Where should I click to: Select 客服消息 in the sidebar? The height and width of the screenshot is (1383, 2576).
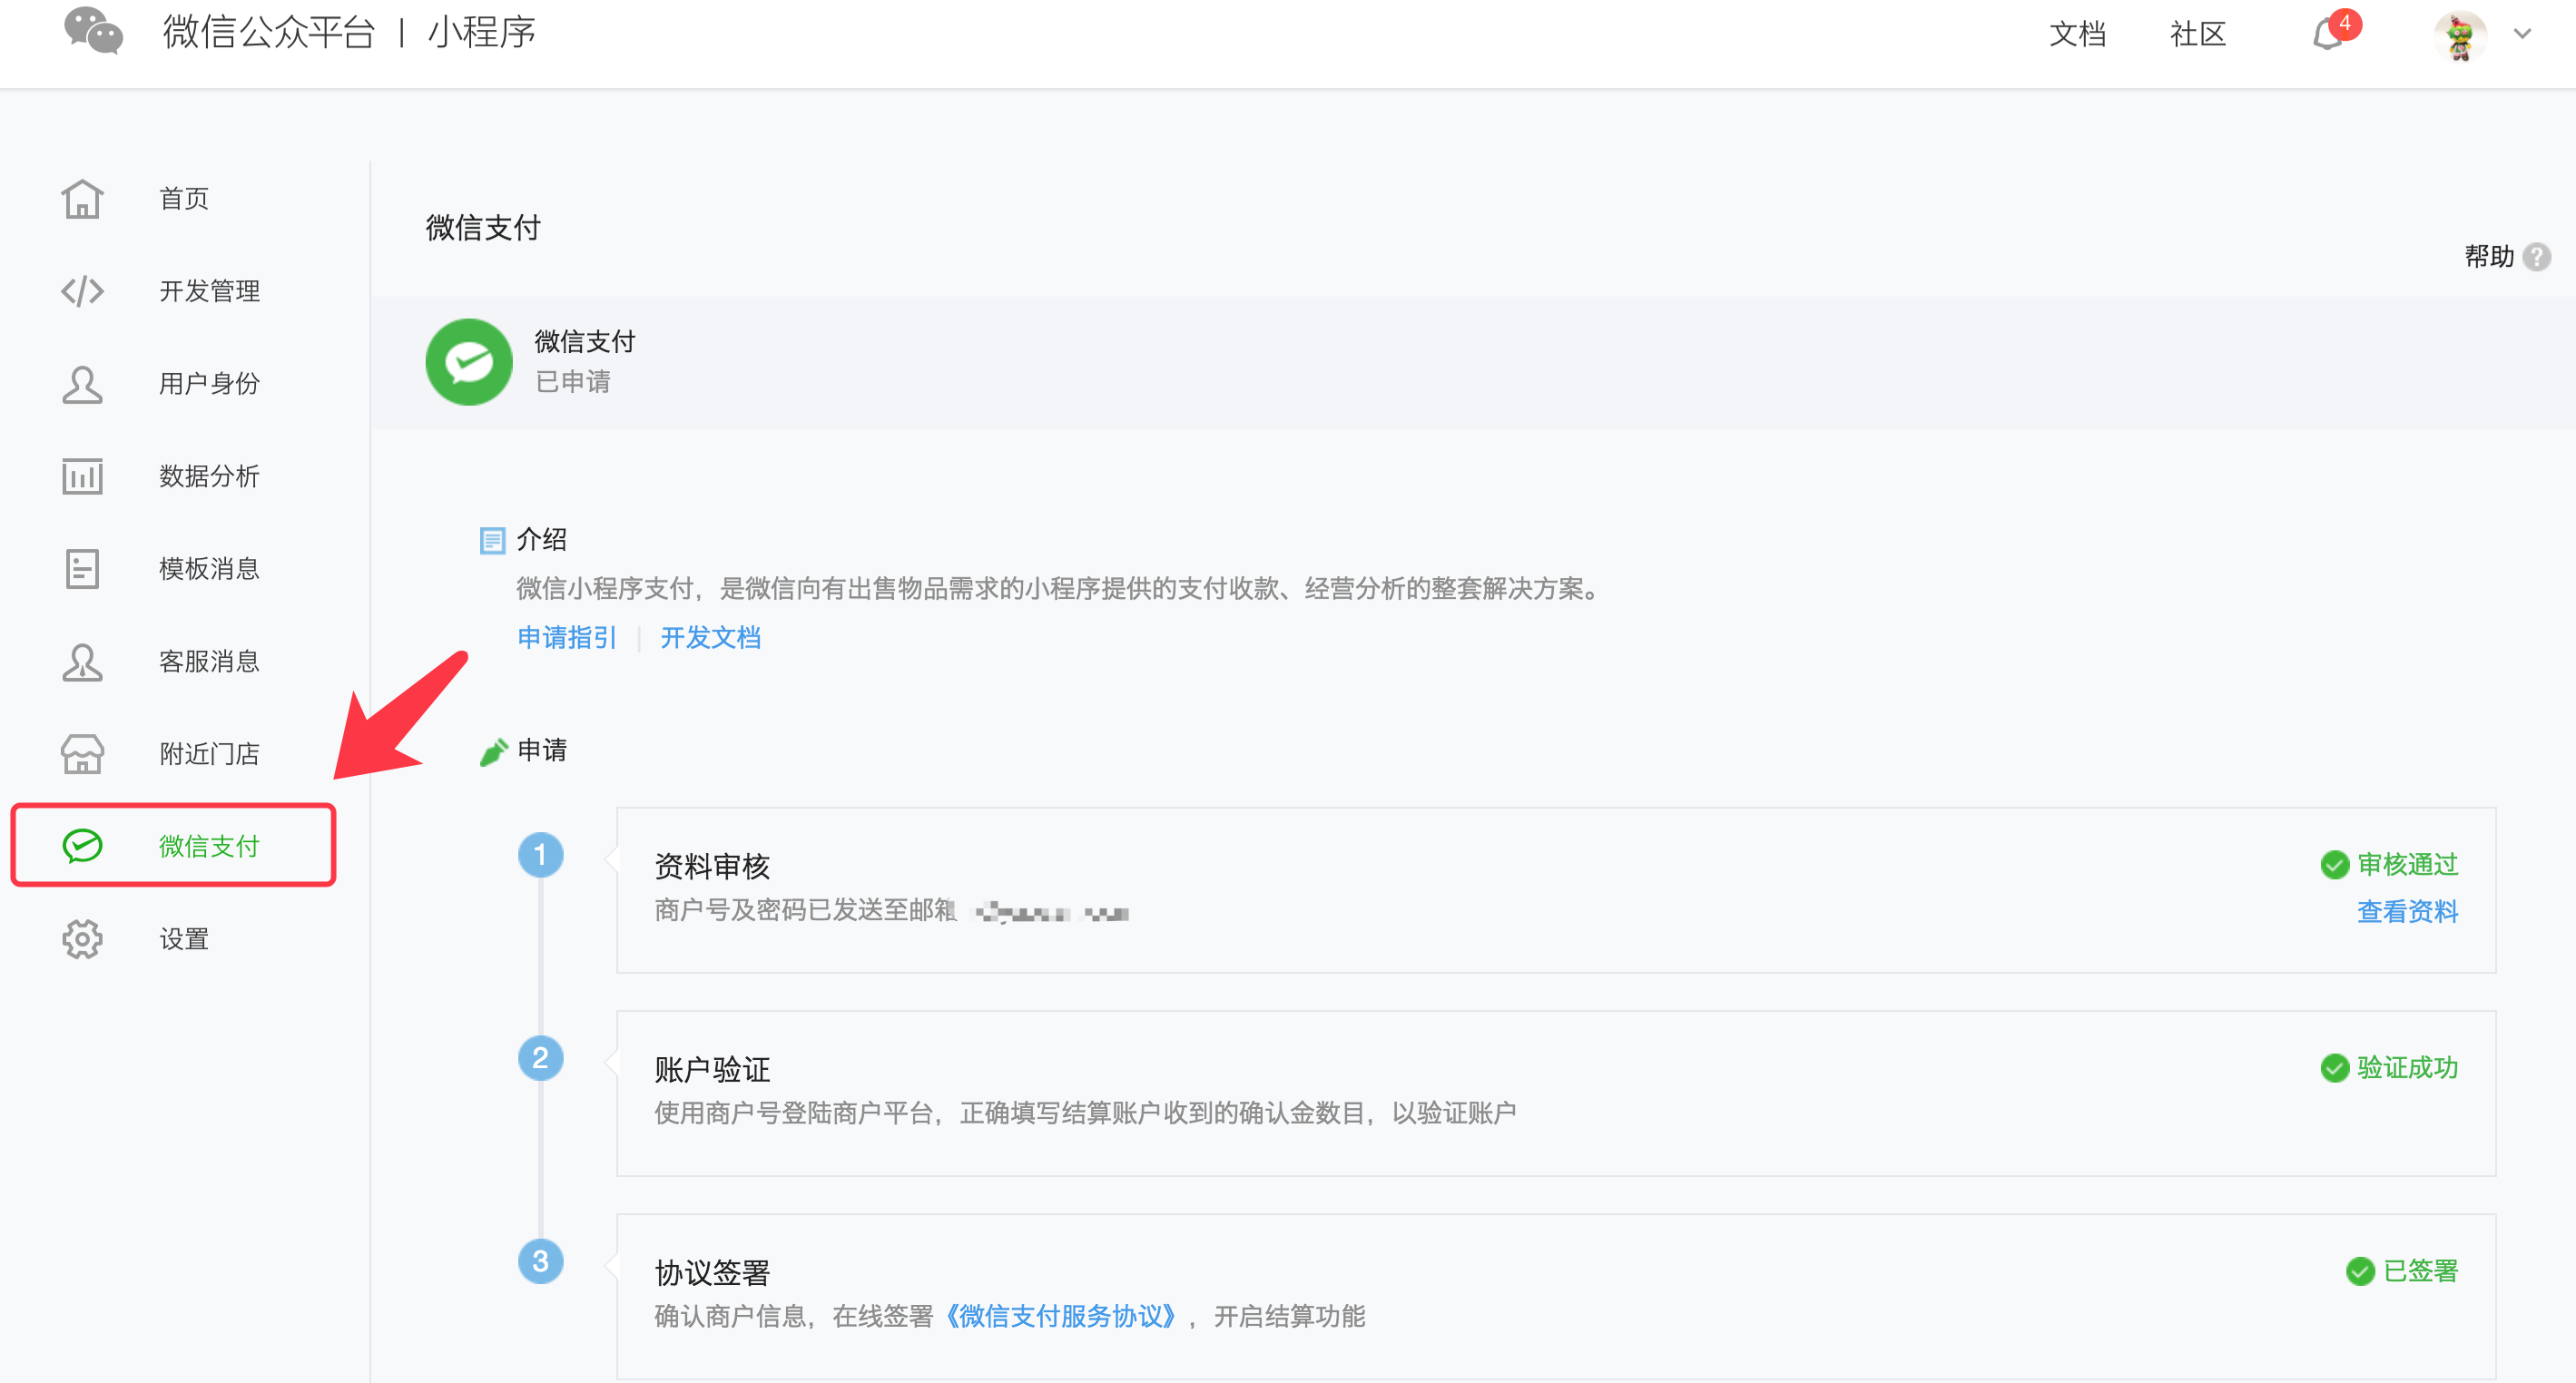(x=209, y=661)
